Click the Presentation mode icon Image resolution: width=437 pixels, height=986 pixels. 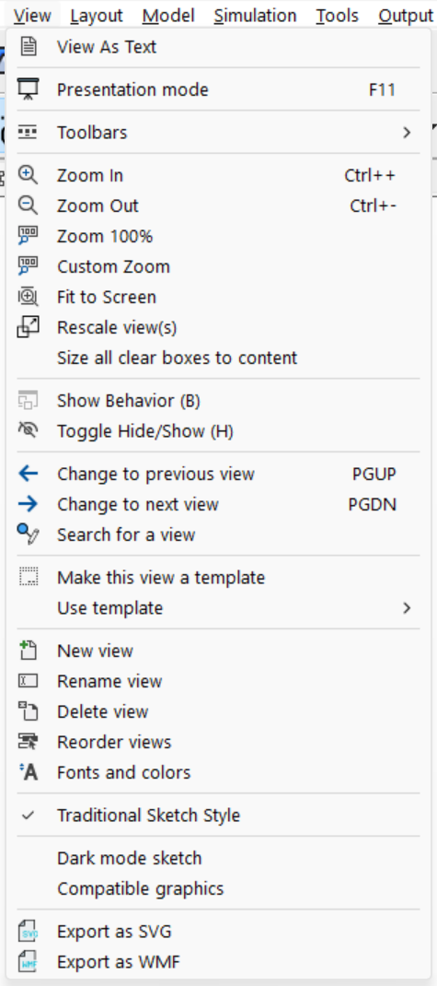(x=29, y=89)
